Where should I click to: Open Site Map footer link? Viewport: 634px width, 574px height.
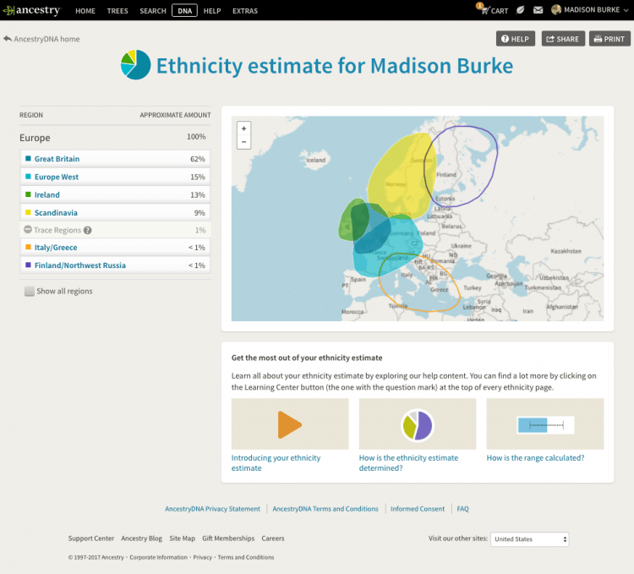[x=182, y=538]
